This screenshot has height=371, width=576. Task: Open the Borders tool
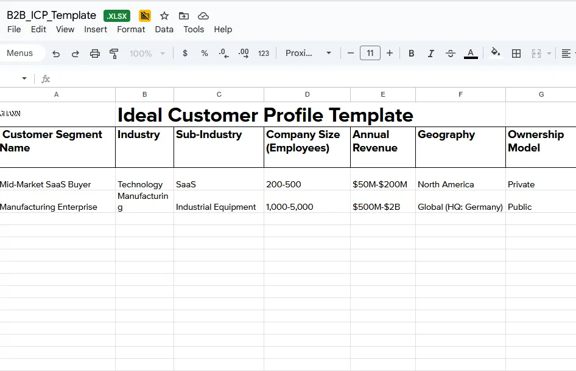(516, 54)
